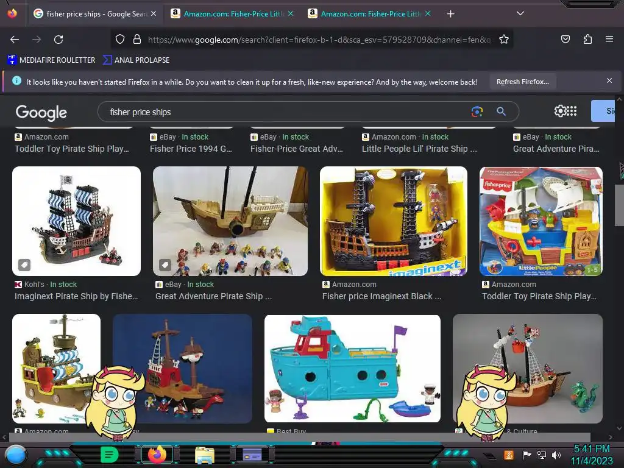Open the Little People pirate ship box thumbnail
This screenshot has width=624, height=468.
541,221
